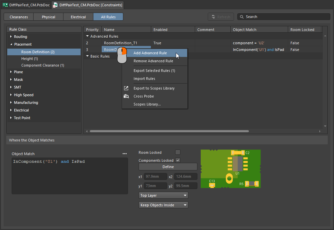Uncheck the Components Locked checkbox
Viewport: 334px width, 230px height.
[178, 160]
